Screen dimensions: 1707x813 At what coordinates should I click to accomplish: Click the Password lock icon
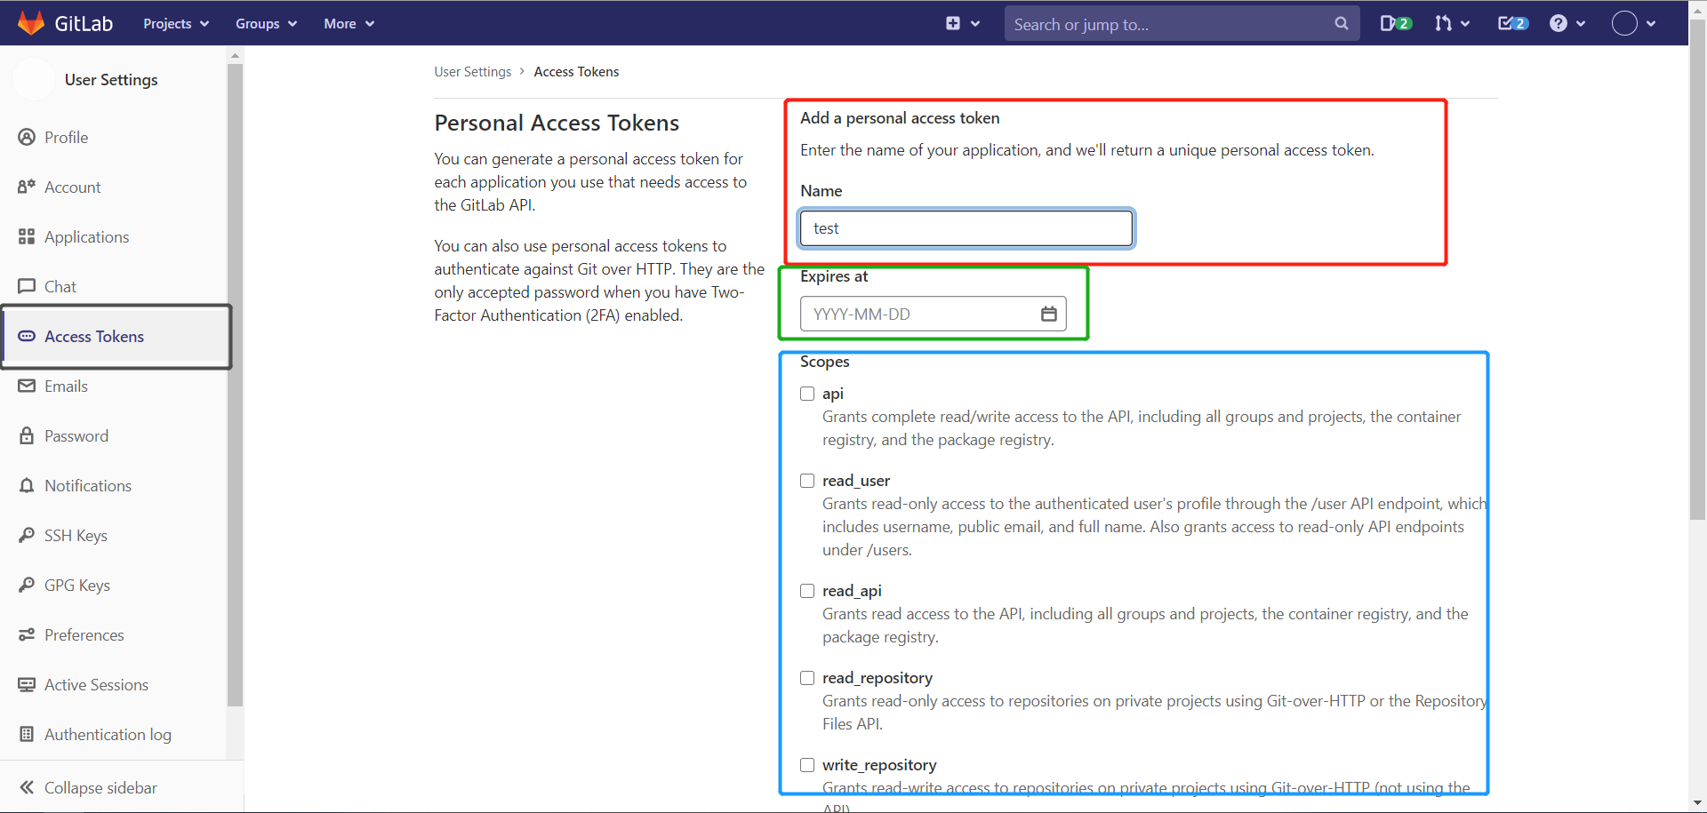pyautogui.click(x=27, y=436)
